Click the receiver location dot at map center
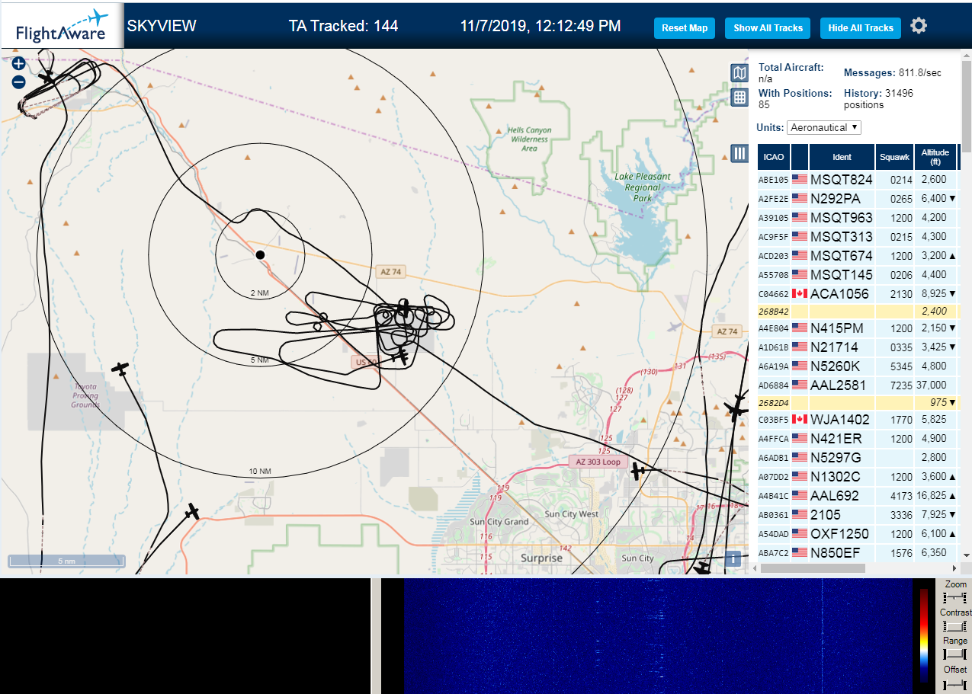Screen dimensions: 972x694 point(260,254)
